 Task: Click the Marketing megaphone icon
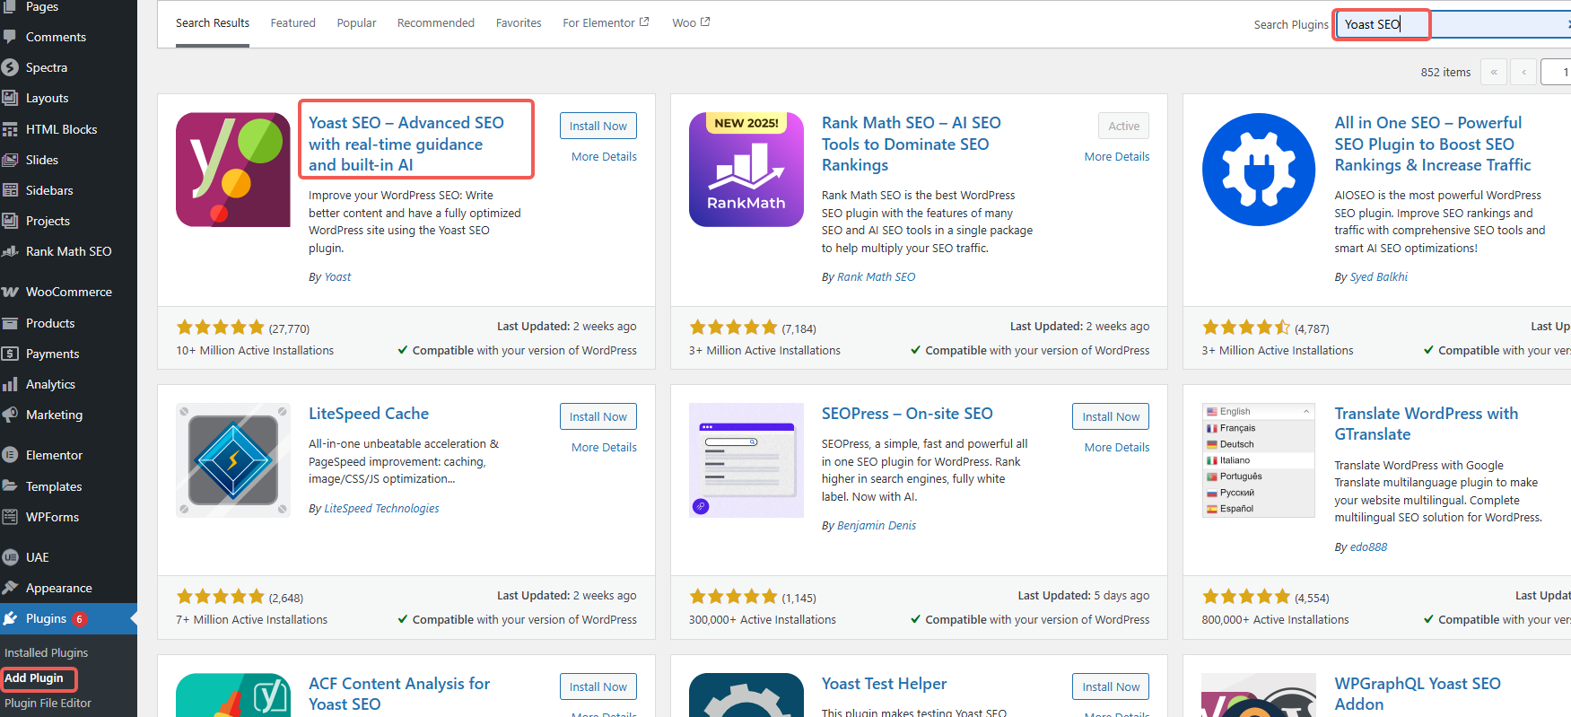coord(10,415)
